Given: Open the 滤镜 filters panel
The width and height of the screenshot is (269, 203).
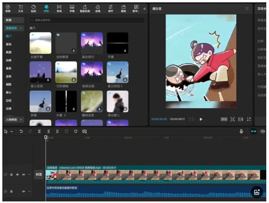Looking at the screenshot, I should [97, 8].
